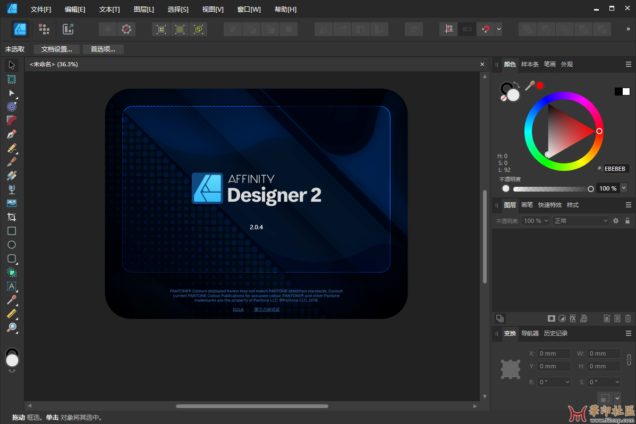Click the 文档设置... button

[x=57, y=49]
